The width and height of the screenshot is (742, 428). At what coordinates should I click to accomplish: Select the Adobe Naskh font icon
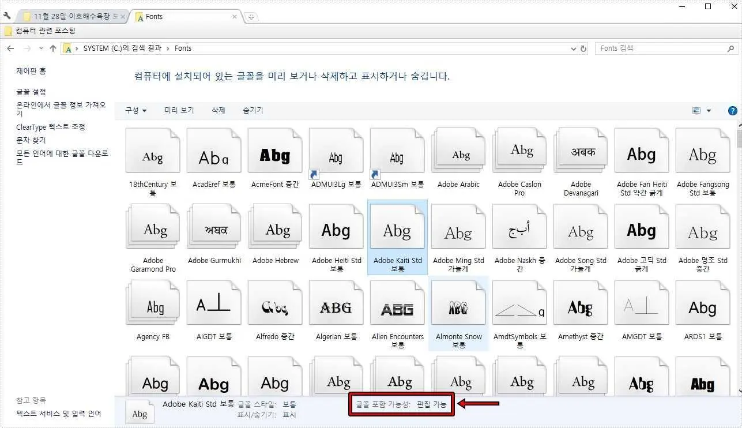[519, 227]
